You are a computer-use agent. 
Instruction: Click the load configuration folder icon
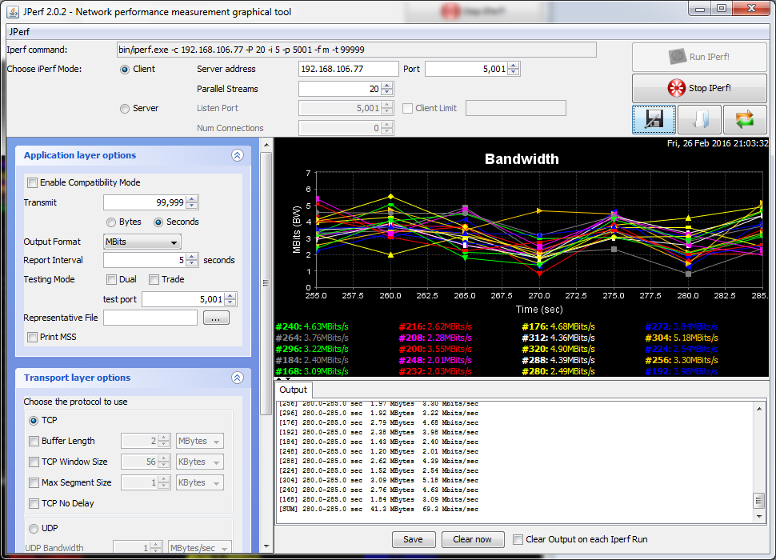700,119
